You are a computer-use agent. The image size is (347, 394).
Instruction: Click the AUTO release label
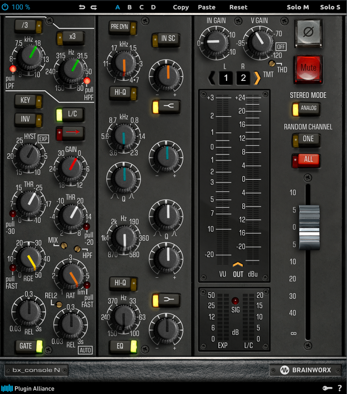tap(85, 350)
